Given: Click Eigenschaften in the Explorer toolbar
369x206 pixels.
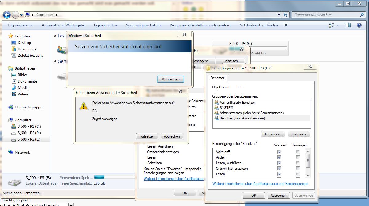Looking at the screenshot, I should click(x=105, y=25).
